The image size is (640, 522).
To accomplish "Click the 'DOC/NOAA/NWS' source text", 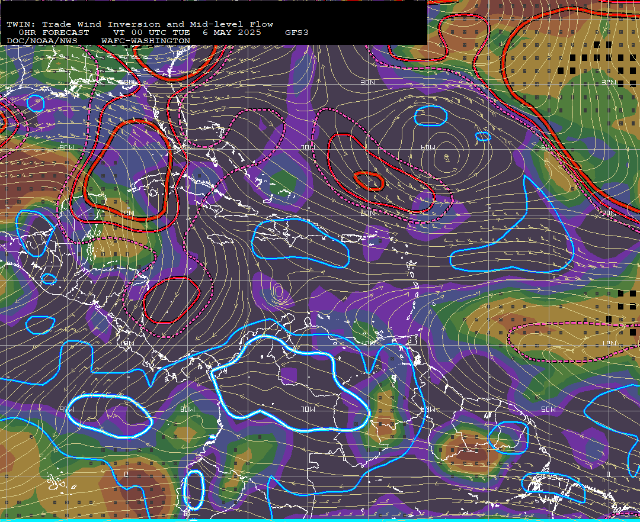I will click(42, 41).
